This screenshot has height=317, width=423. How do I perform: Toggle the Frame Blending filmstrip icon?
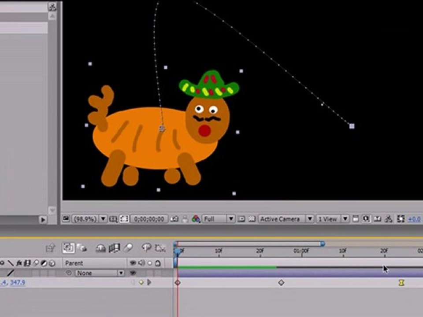pos(114,248)
